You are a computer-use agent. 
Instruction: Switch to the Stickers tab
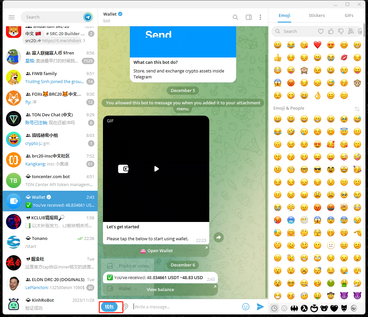pos(317,16)
